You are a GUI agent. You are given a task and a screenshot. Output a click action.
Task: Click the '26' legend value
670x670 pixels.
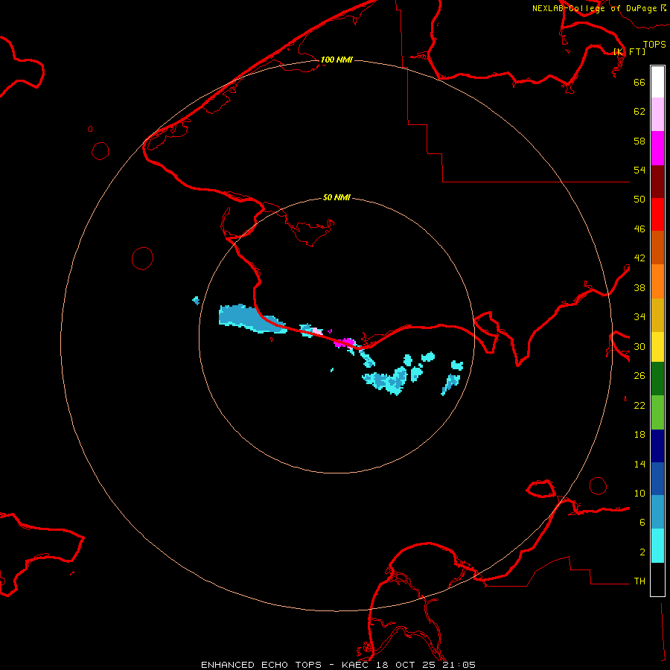click(x=639, y=376)
